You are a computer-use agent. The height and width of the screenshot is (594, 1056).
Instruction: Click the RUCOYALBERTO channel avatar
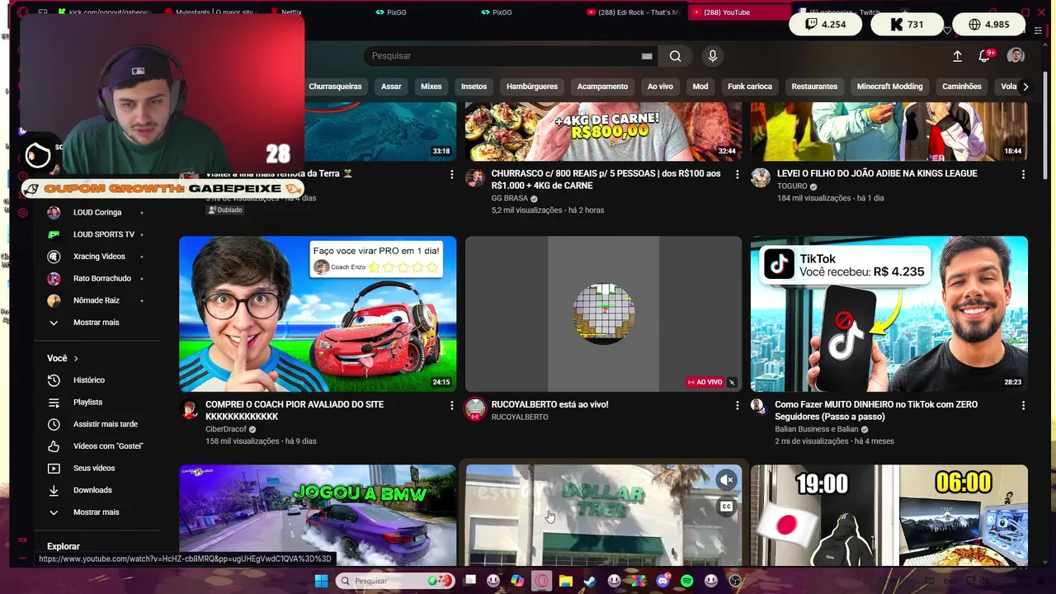tap(474, 409)
